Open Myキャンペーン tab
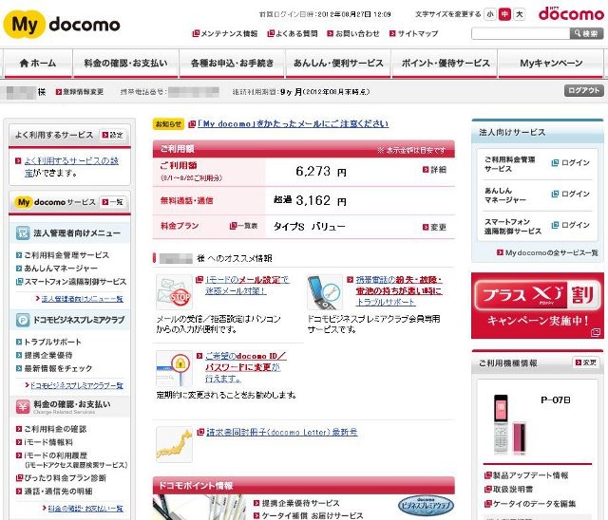The image size is (608, 520). point(551,64)
